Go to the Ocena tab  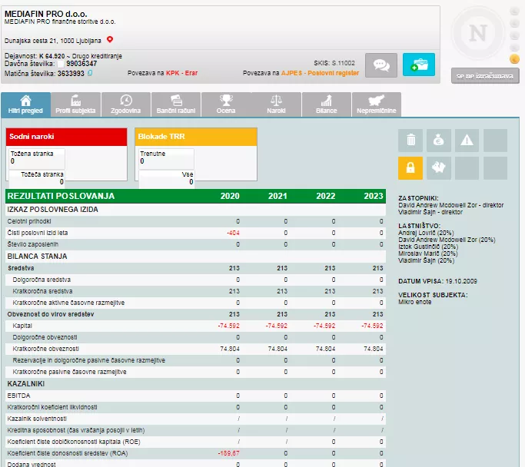click(x=226, y=104)
